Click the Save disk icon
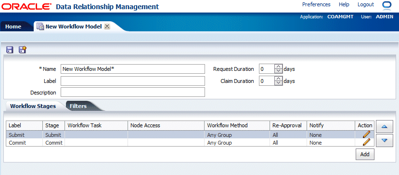This screenshot has height=175, width=399. click(x=10, y=50)
